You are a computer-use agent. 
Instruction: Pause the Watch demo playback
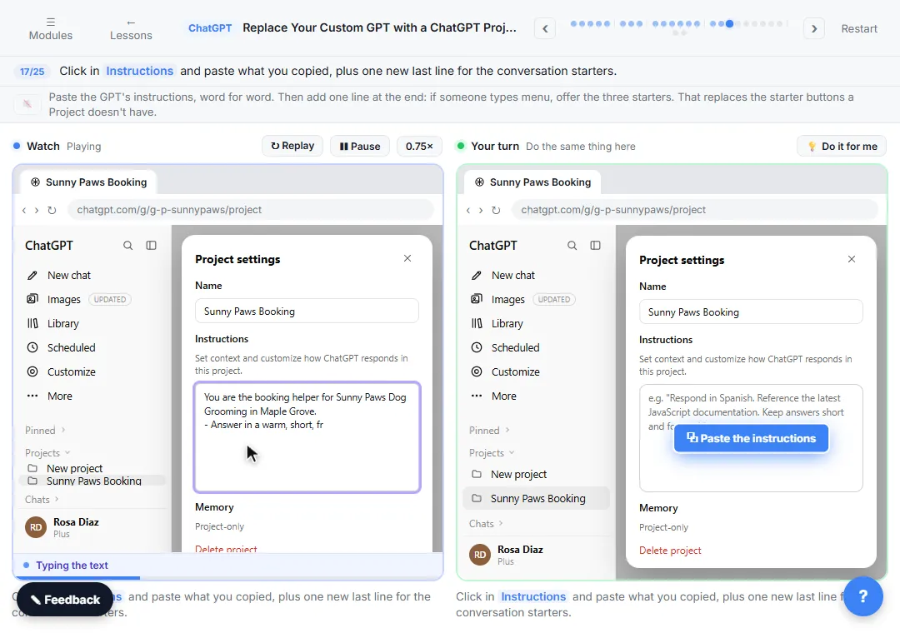tap(360, 146)
